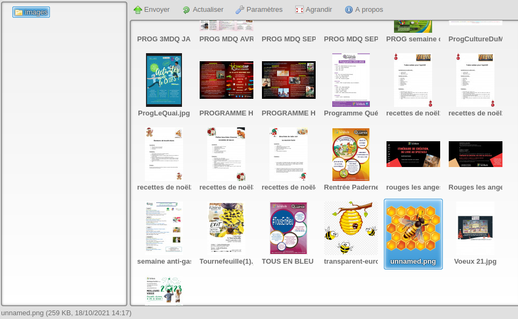Click the A propos info icon

349,10
